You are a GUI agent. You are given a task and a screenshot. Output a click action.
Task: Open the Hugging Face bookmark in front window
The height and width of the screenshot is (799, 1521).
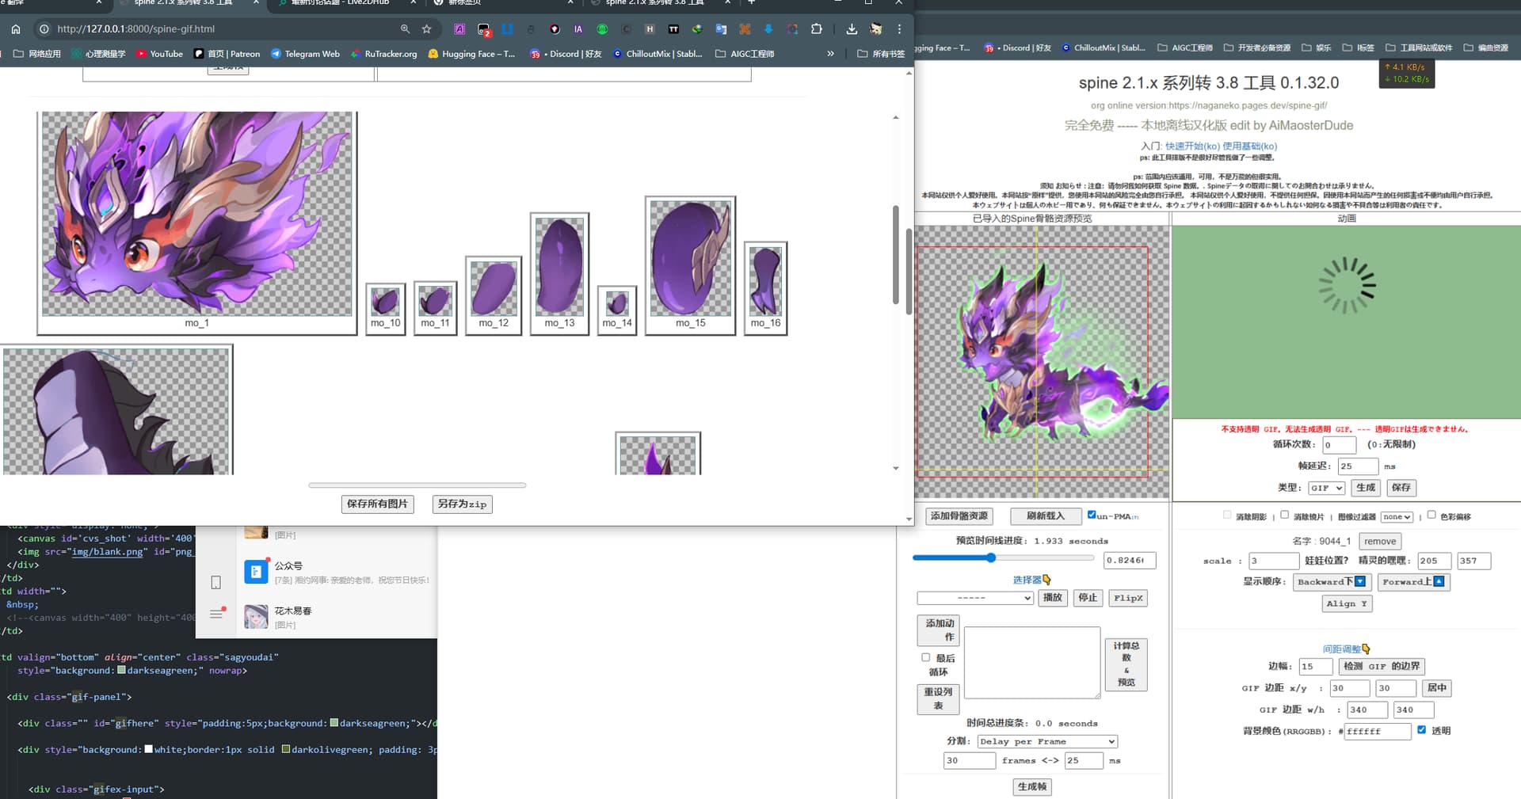[x=471, y=54]
